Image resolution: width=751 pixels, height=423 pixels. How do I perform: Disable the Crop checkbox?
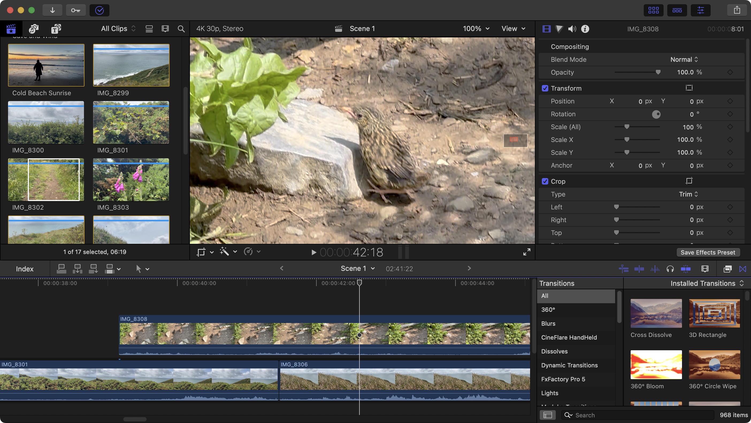click(x=545, y=181)
